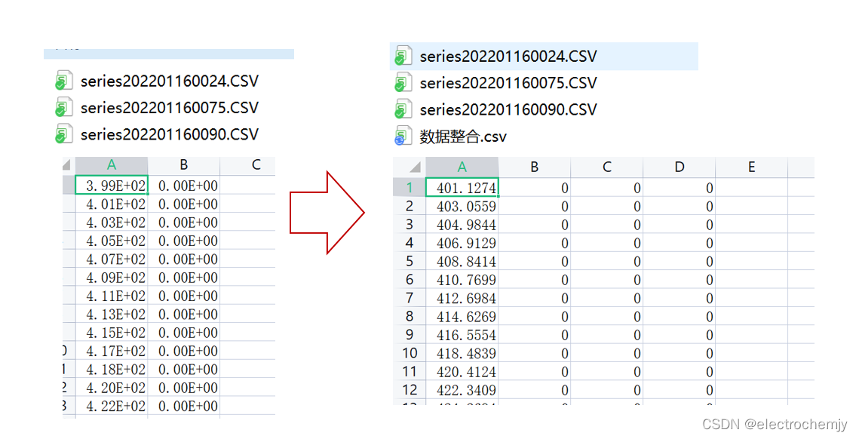Click the 数据整合.csv file icon
Viewport: 859px width, 439px height.
[x=403, y=136]
